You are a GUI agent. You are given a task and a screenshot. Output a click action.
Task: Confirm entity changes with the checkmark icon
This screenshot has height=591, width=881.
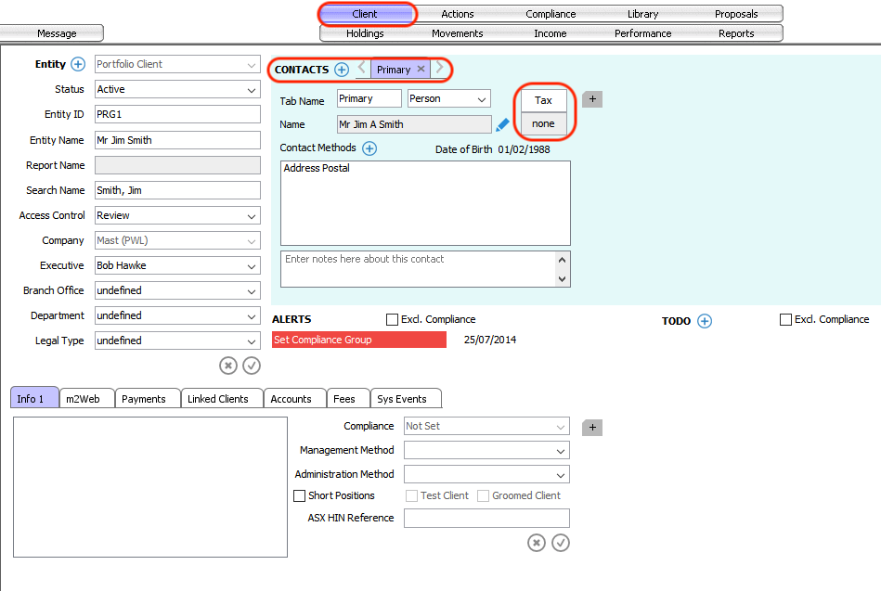click(252, 366)
